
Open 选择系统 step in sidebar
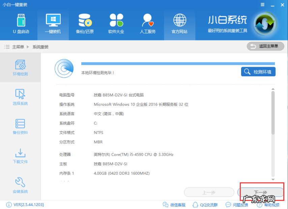(x=20, y=97)
